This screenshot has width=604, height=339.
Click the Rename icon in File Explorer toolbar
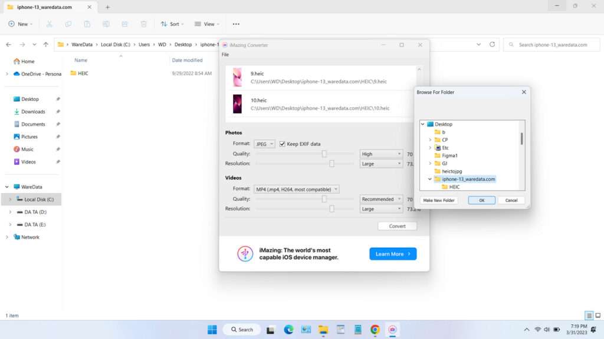pyautogui.click(x=106, y=24)
